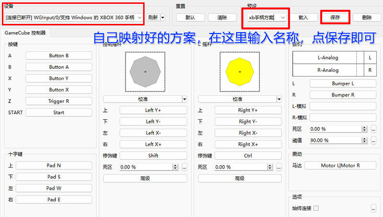This screenshot has height=217, width=383.
Task: Click the R-Analog trigger indicator bar
Action: point(328,70)
